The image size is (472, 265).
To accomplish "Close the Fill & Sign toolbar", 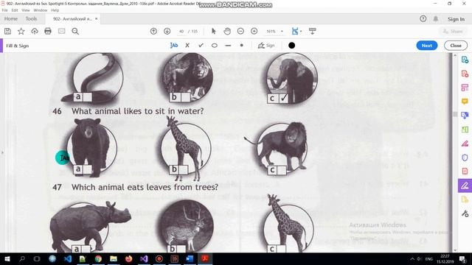I will point(456,46).
